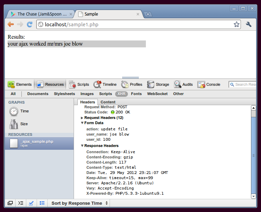The height and width of the screenshot is (212, 261).
Task: Select the _ajax_sample.php resource
Action: (39, 144)
